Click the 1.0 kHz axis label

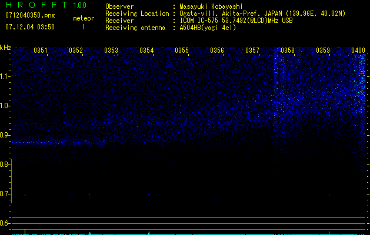tap(5, 106)
